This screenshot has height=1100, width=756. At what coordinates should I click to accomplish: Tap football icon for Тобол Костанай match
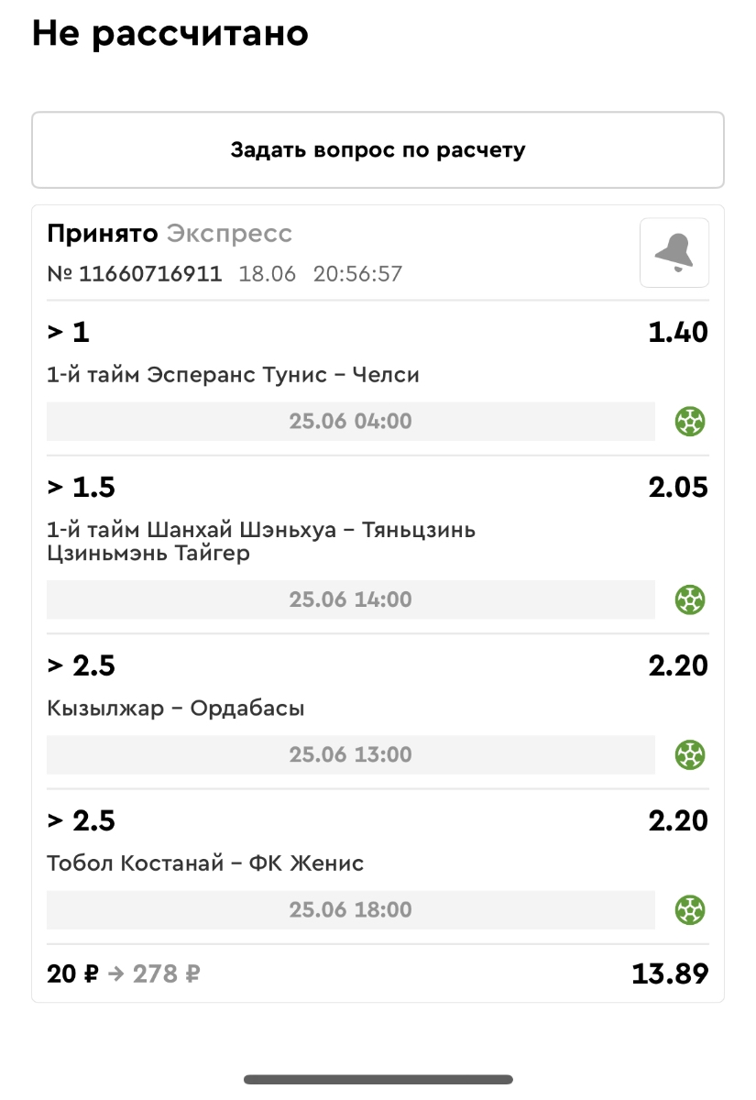click(x=689, y=909)
